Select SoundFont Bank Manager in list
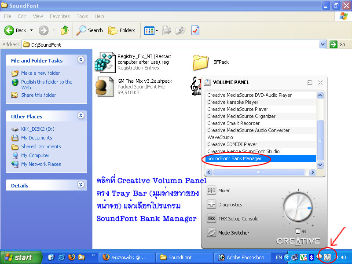352x264 pixels. [260, 158]
